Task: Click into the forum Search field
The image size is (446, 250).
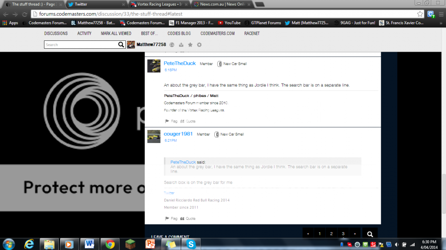Action: [81, 45]
